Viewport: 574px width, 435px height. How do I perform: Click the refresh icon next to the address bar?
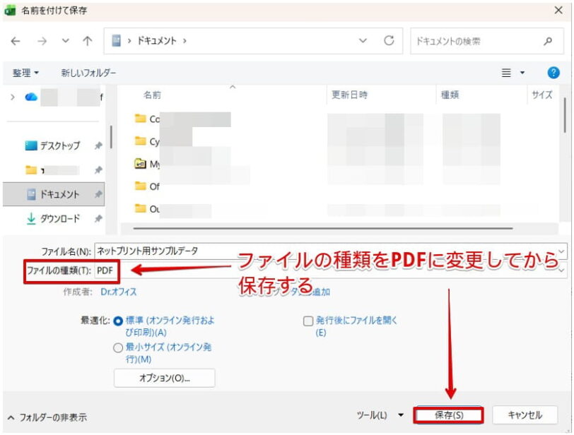389,41
